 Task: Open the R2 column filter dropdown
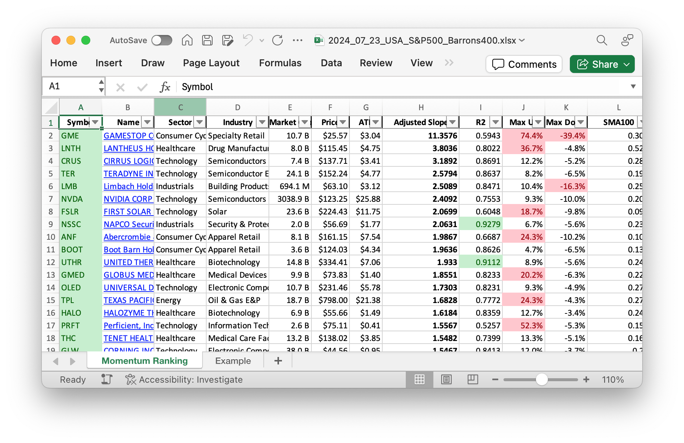495,122
